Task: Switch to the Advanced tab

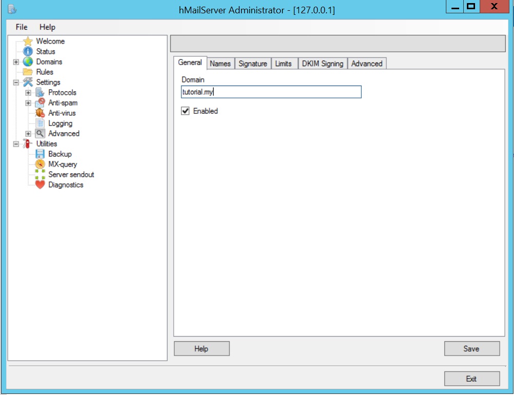Action: coord(367,64)
